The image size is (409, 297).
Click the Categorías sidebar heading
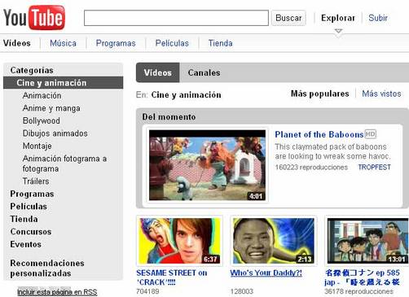[32, 70]
